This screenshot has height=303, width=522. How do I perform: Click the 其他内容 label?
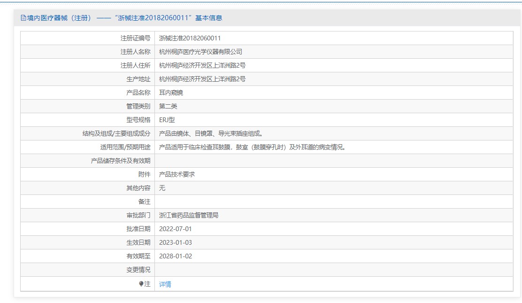tap(138, 188)
